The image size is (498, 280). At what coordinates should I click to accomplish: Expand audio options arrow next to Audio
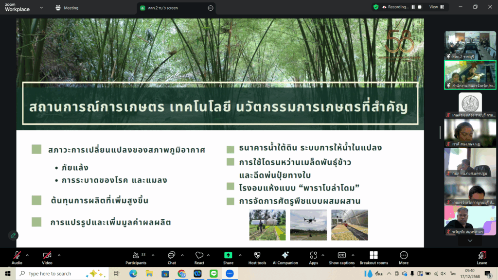[x=27, y=255]
